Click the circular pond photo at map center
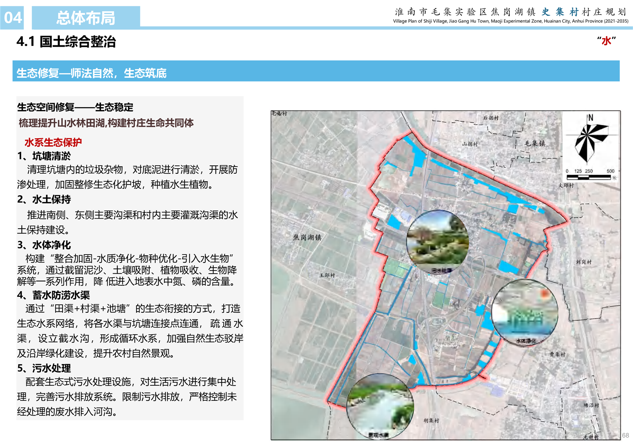Viewport: 633px width, 447px height. click(x=438, y=242)
